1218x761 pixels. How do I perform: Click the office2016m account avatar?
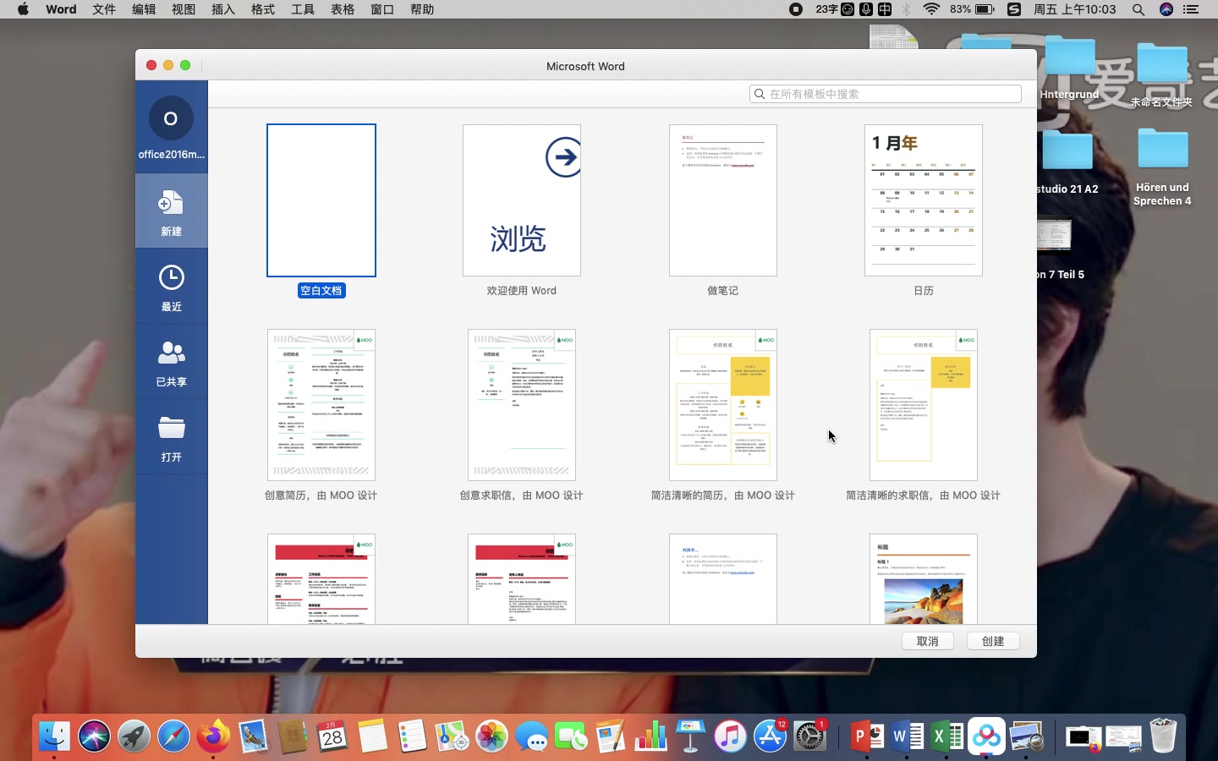(171, 119)
